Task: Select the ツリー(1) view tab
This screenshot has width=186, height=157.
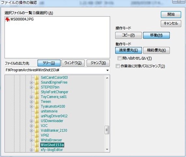Action: tap(49, 63)
